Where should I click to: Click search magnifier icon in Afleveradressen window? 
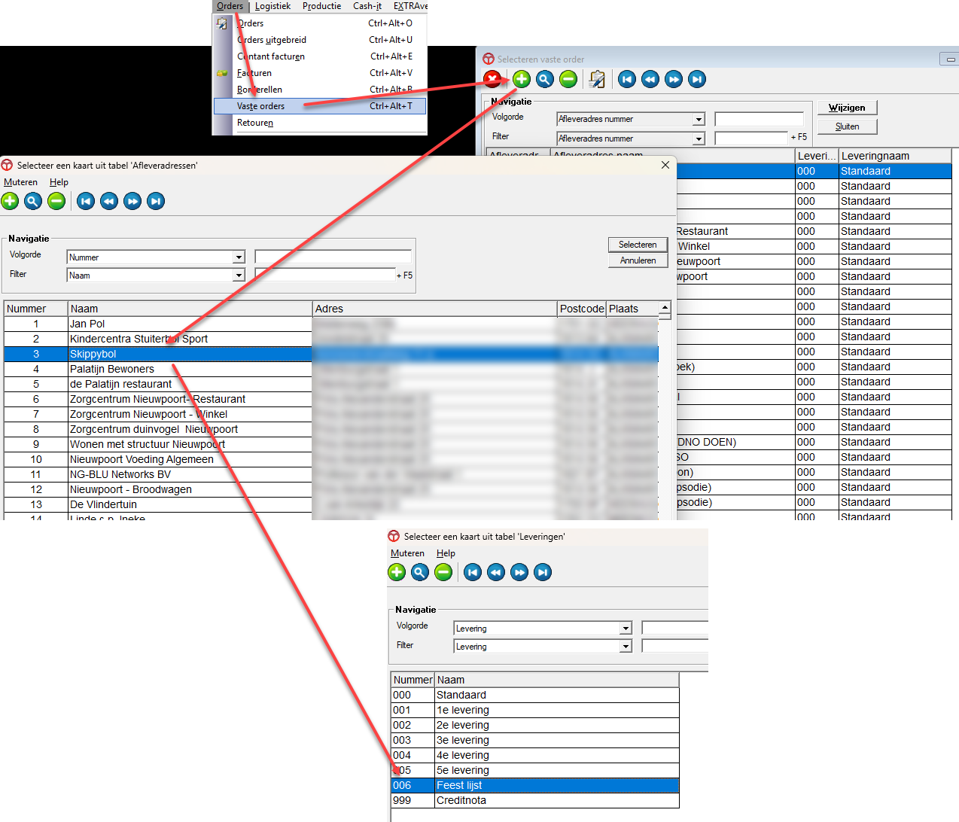point(33,201)
